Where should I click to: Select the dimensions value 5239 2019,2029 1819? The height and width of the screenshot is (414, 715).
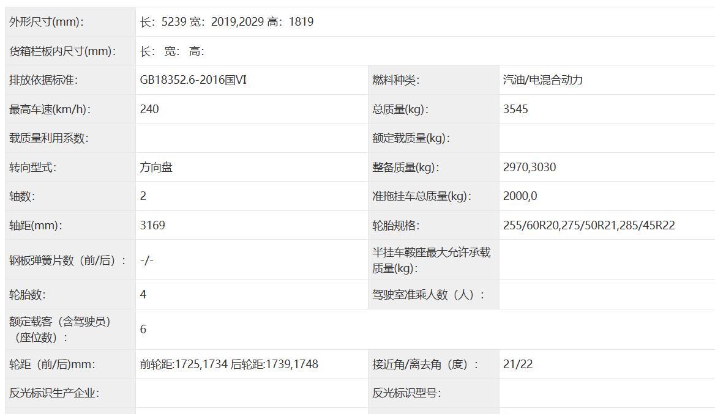226,22
